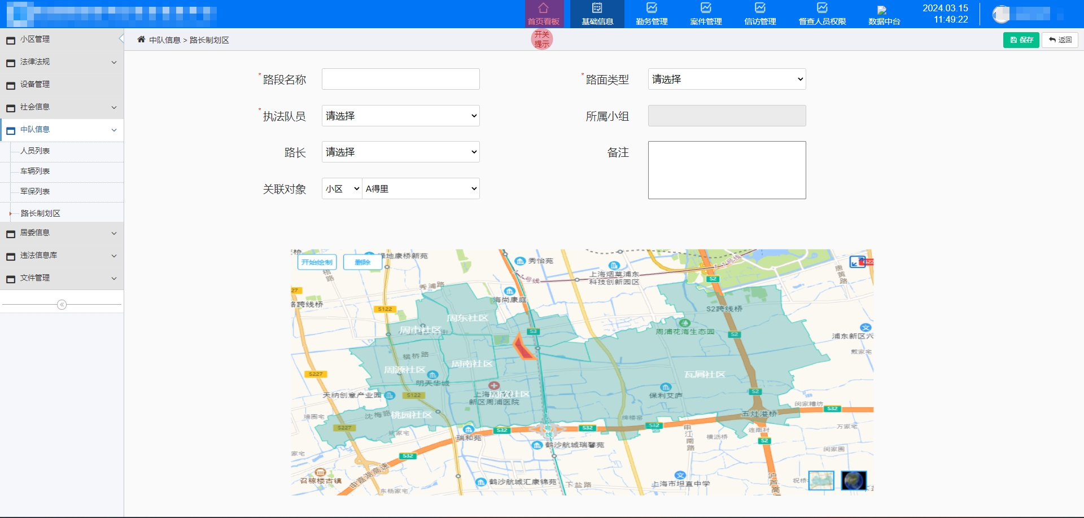
Task: Click the 周源社区 region label on map
Action: (404, 370)
